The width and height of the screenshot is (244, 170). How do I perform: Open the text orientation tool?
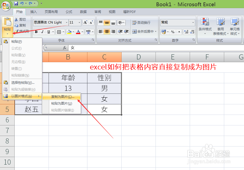click(x=121, y=23)
